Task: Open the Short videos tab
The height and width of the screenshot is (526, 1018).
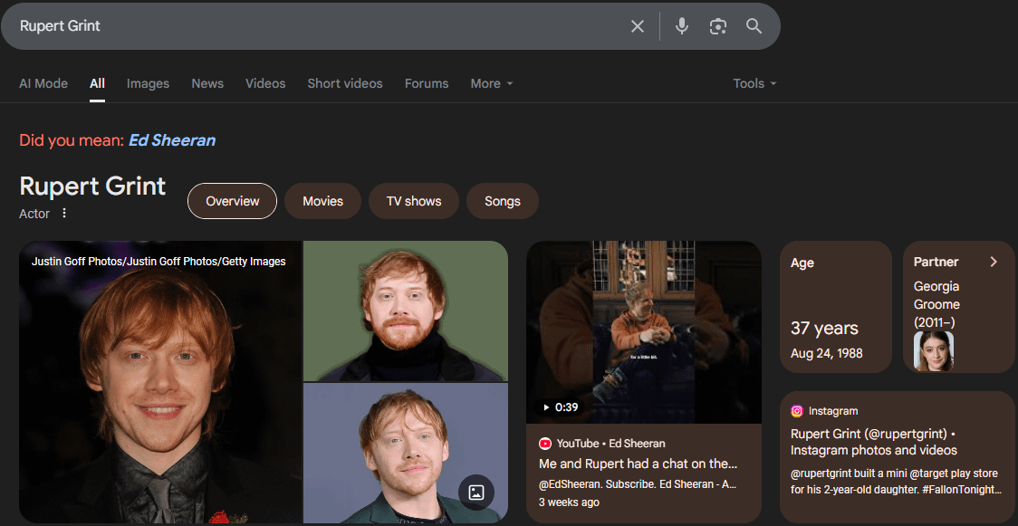Action: (345, 83)
